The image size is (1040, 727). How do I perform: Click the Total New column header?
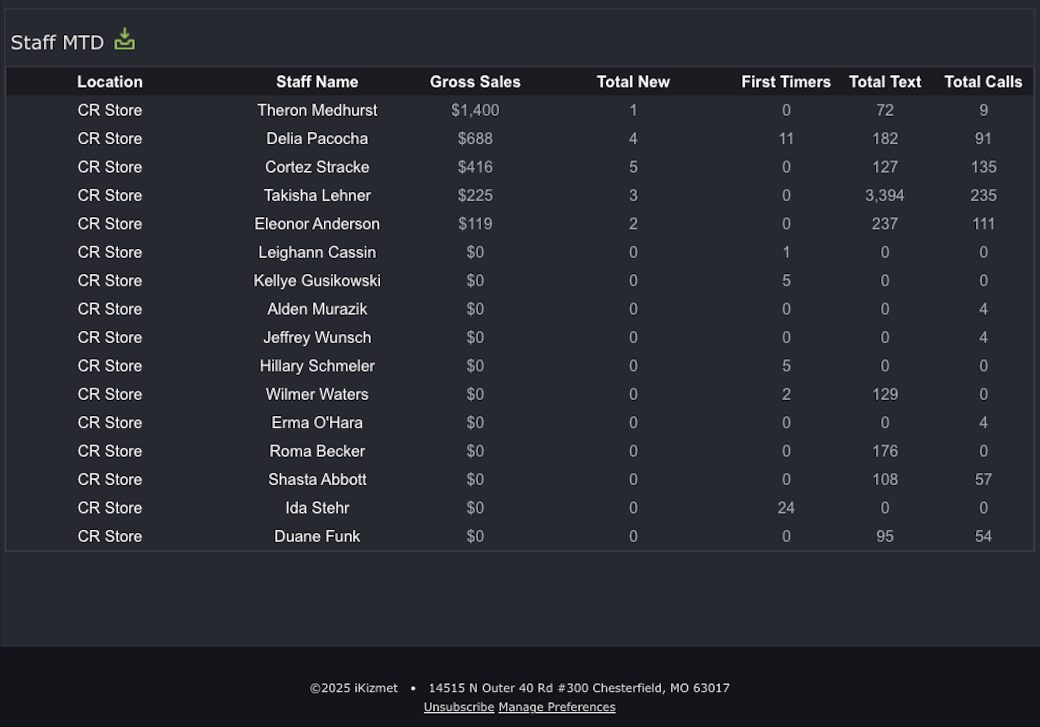point(633,82)
